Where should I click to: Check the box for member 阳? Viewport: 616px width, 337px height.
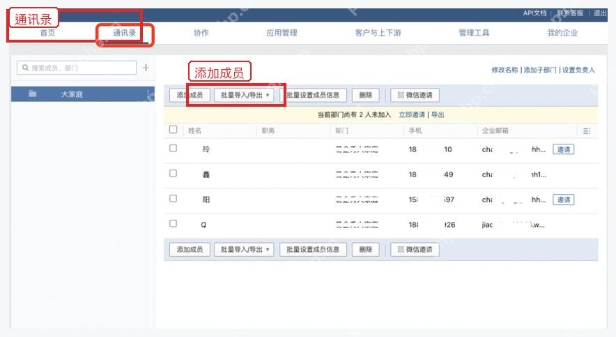pyautogui.click(x=173, y=199)
